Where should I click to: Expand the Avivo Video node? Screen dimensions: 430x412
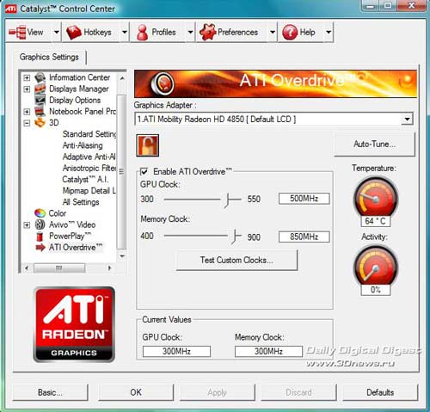(27, 225)
